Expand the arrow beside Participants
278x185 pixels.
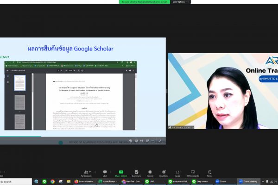click(95, 172)
